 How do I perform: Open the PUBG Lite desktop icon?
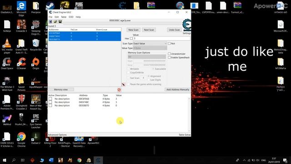coord(79,5)
